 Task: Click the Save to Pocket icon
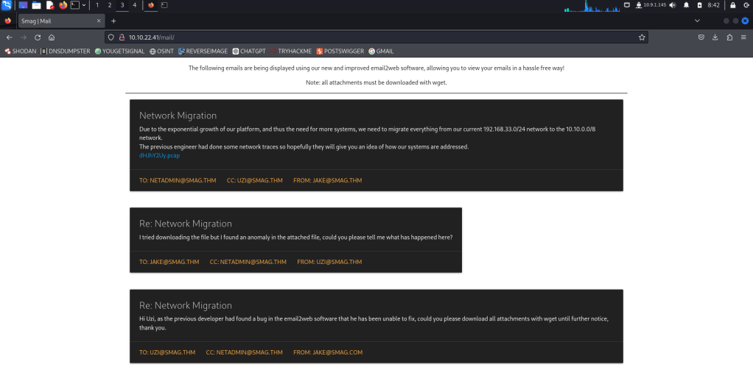[701, 37]
